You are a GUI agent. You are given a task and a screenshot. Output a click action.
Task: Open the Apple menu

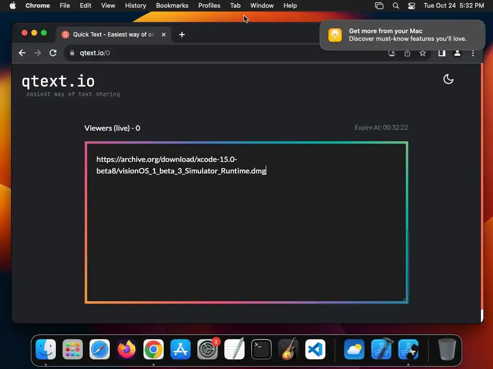pos(13,6)
